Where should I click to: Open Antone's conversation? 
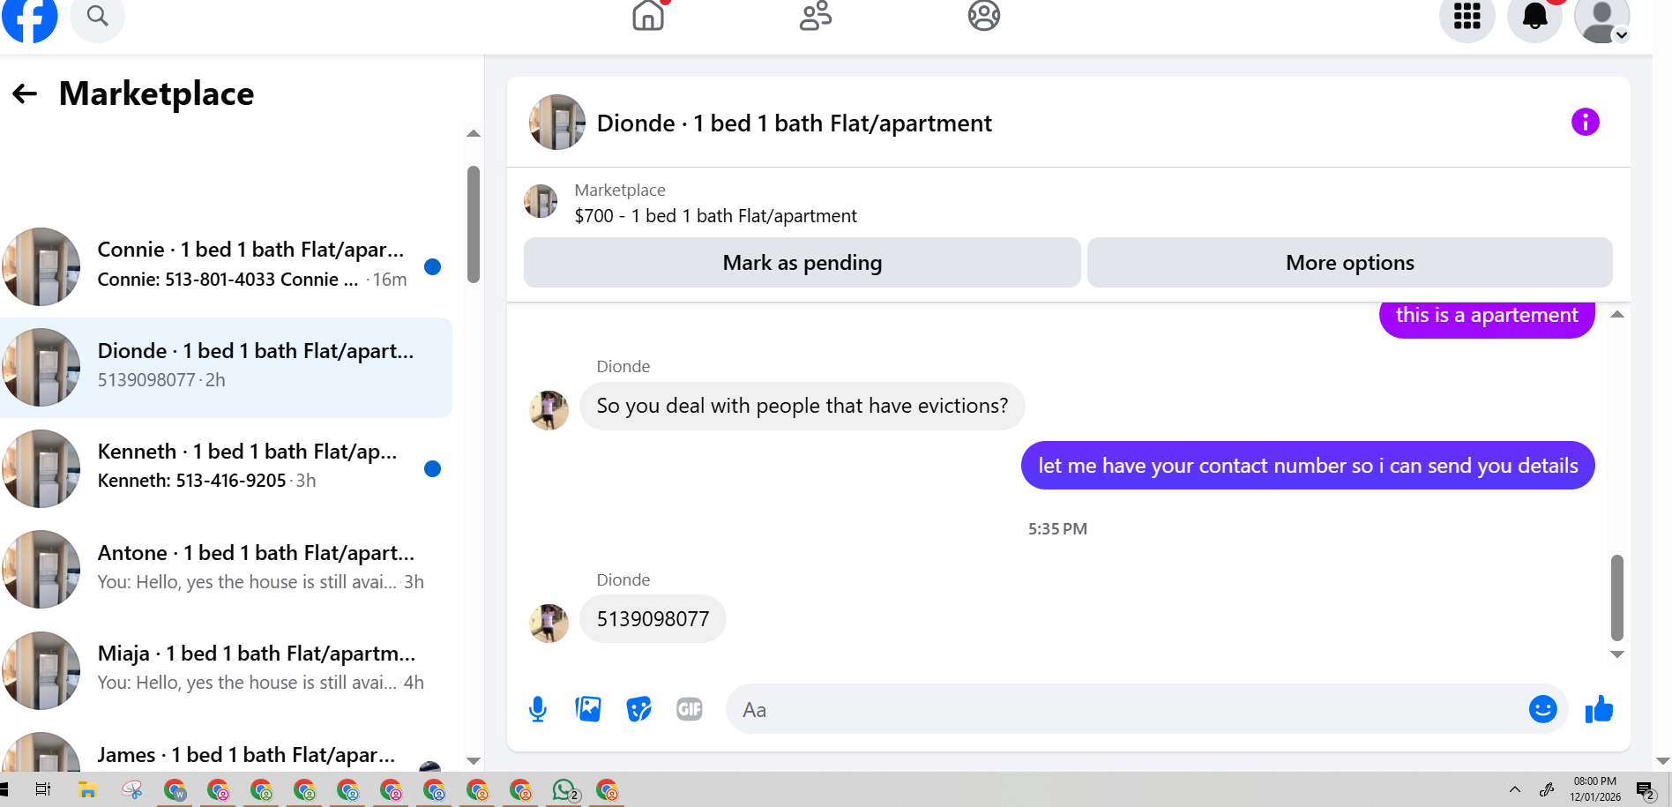click(226, 570)
